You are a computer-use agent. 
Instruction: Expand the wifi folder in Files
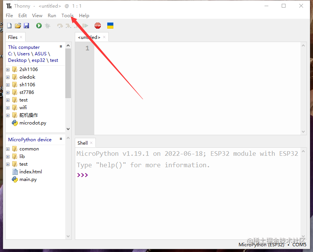[8, 108]
